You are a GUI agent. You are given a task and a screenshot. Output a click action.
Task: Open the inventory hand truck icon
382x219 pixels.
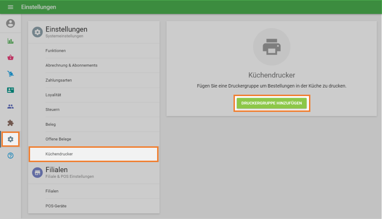(11, 74)
